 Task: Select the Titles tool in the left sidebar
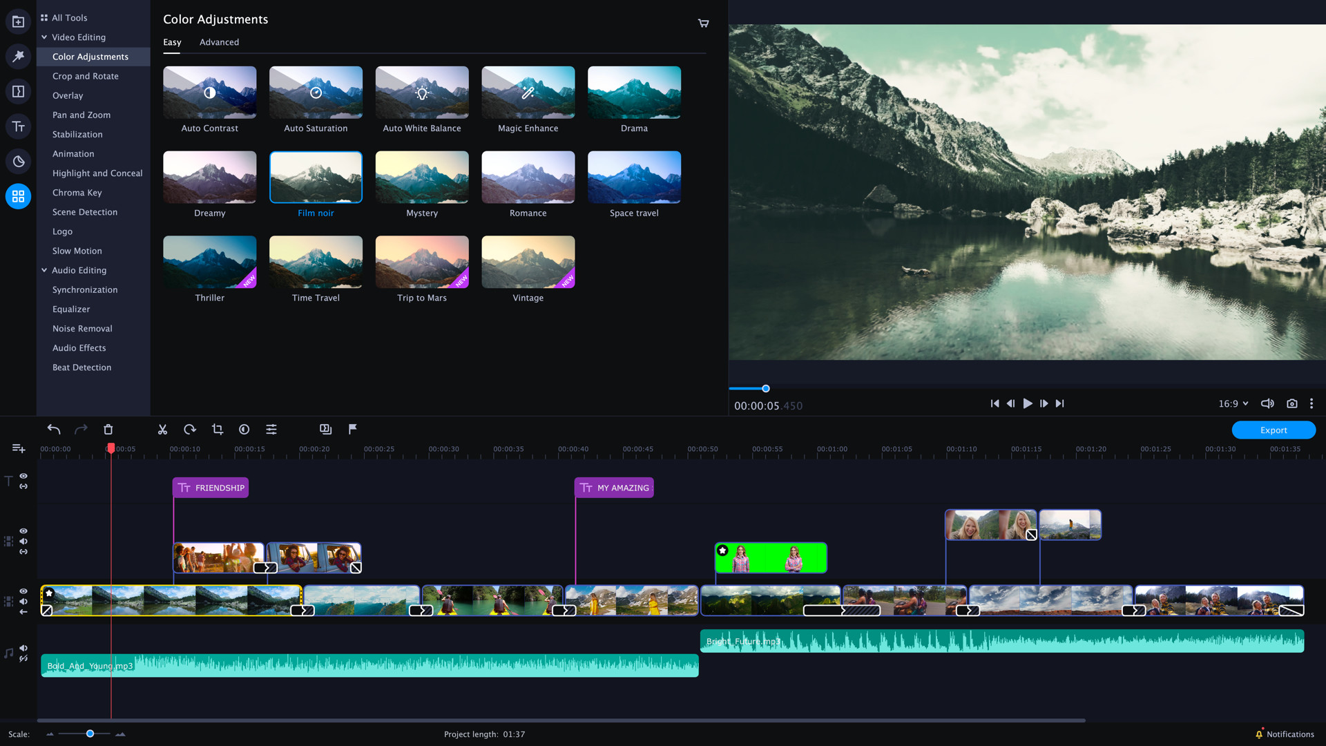[x=18, y=126]
